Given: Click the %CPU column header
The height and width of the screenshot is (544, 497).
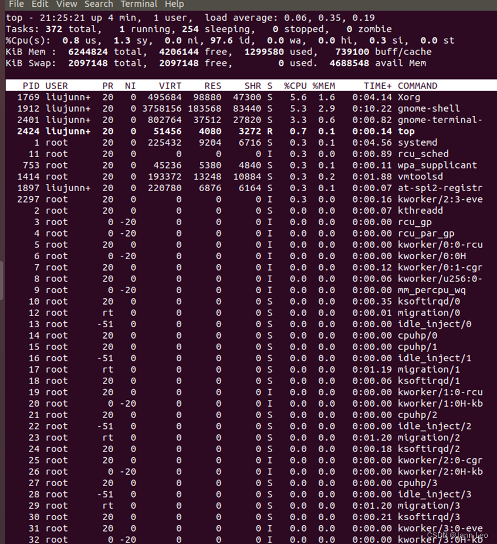Looking at the screenshot, I should pyautogui.click(x=295, y=86).
